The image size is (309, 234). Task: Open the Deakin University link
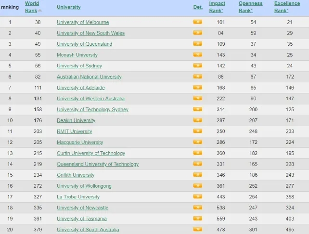click(x=76, y=120)
